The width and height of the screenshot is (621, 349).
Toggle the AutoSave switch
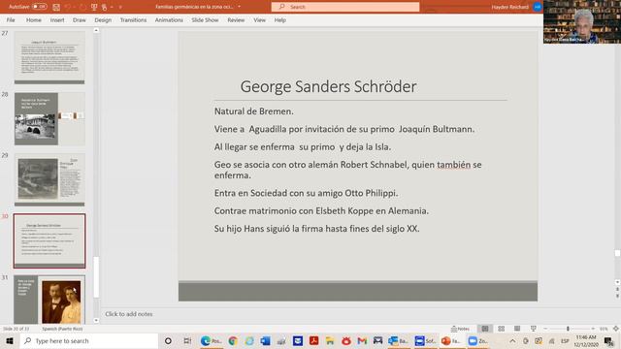click(x=39, y=7)
